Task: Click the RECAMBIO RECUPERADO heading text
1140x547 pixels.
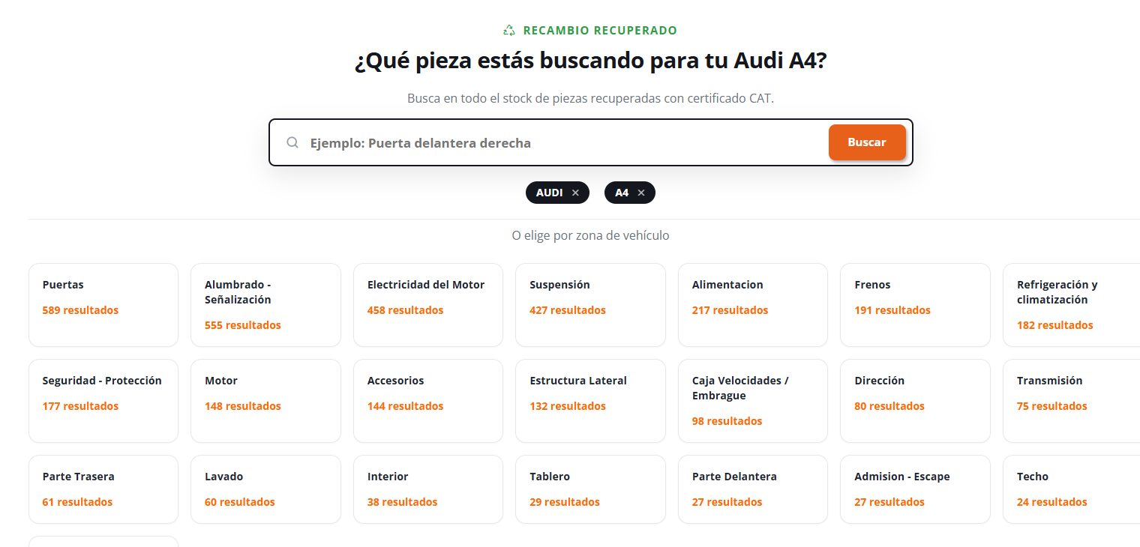Action: (600, 31)
